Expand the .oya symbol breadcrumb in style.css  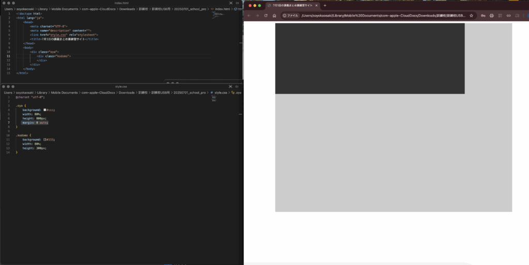coord(237,92)
